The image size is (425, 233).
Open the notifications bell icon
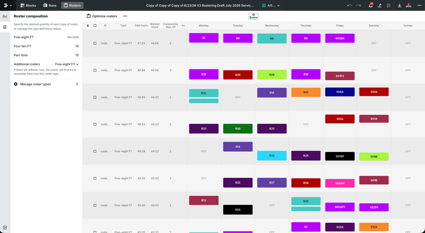pyautogui.click(x=371, y=6)
